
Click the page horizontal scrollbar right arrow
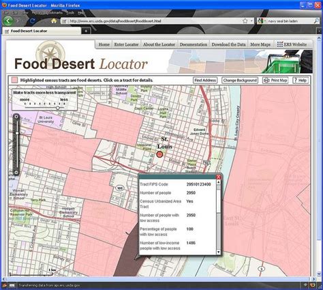pos(313,279)
